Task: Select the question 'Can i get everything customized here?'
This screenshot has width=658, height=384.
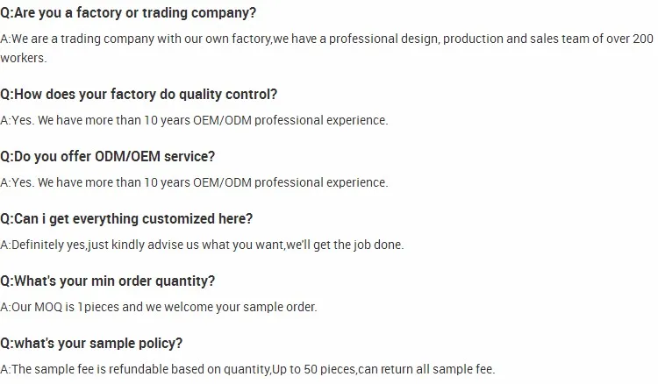Action: (126, 219)
